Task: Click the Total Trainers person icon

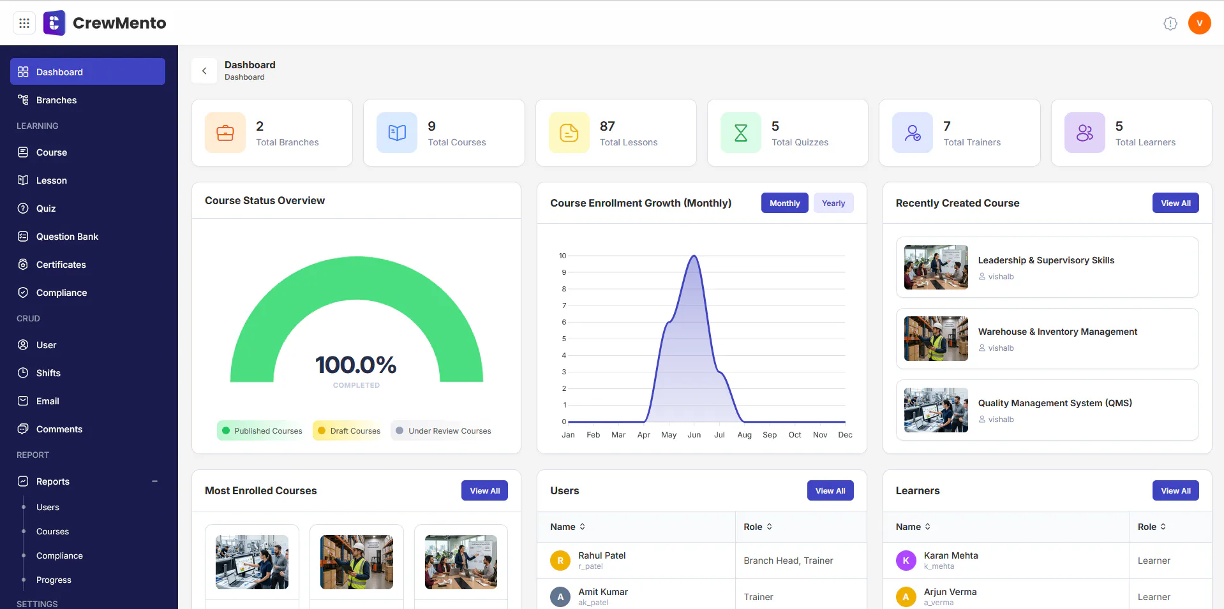Action: [913, 133]
